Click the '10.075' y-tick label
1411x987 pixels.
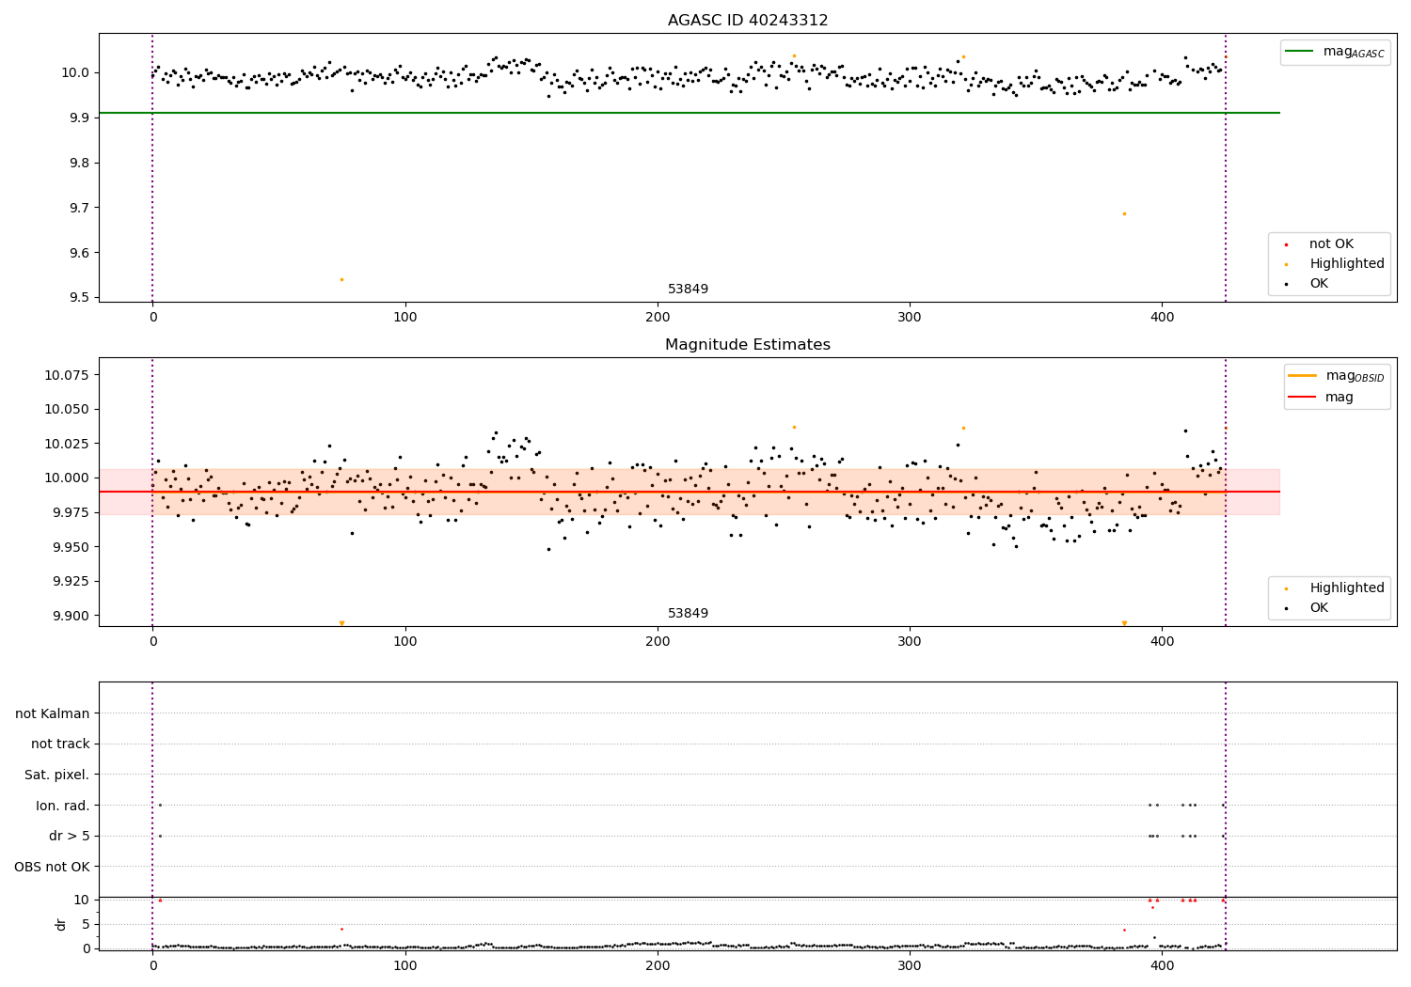69,375
